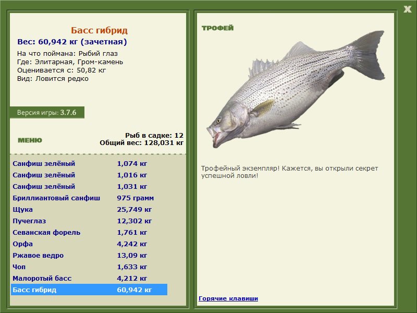Viewport: 417px width, 313px height.
Task: Click the Вид: Ловится редко line
Action: pyautogui.click(x=53, y=79)
